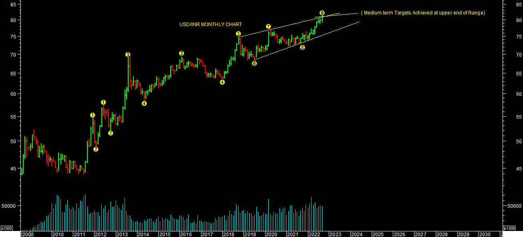The image size is (523, 237).
Task: Select wave marker 8 on lower trendline
Action: [x=302, y=47]
